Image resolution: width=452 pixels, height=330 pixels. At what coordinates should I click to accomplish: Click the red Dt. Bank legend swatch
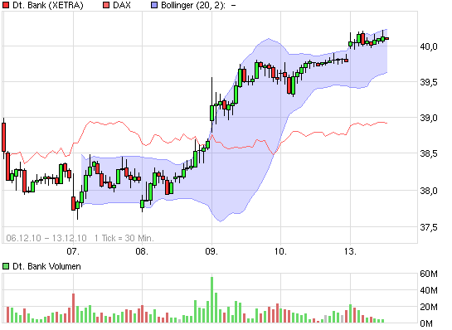click(x=6, y=5)
